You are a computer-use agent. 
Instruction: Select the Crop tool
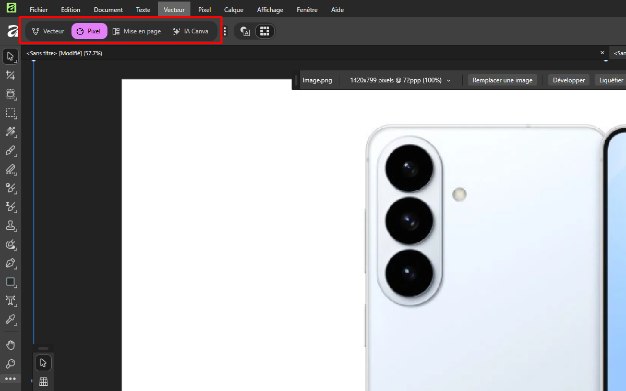pos(10,75)
